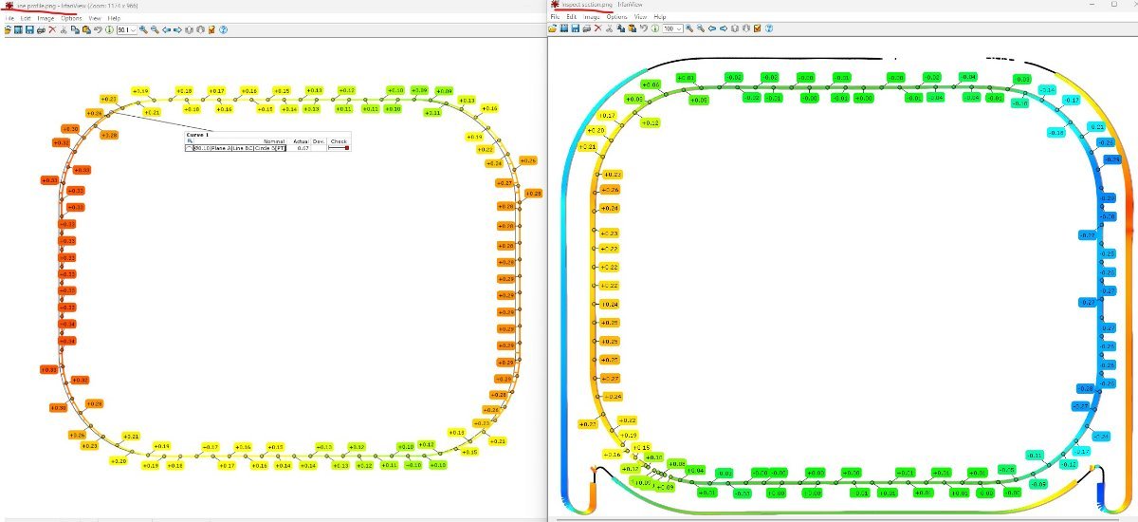This screenshot has width=1138, height=522.
Task: Go to next image in left window
Action: (177, 30)
